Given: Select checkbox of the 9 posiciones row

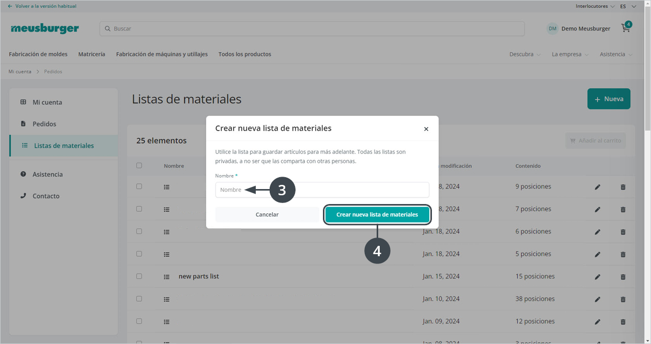Looking at the screenshot, I should [x=139, y=186].
